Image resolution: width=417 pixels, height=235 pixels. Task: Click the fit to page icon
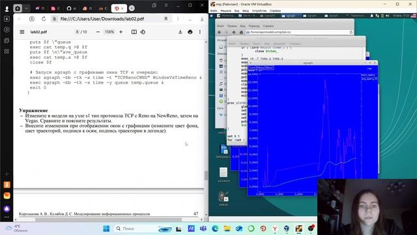click(134, 32)
